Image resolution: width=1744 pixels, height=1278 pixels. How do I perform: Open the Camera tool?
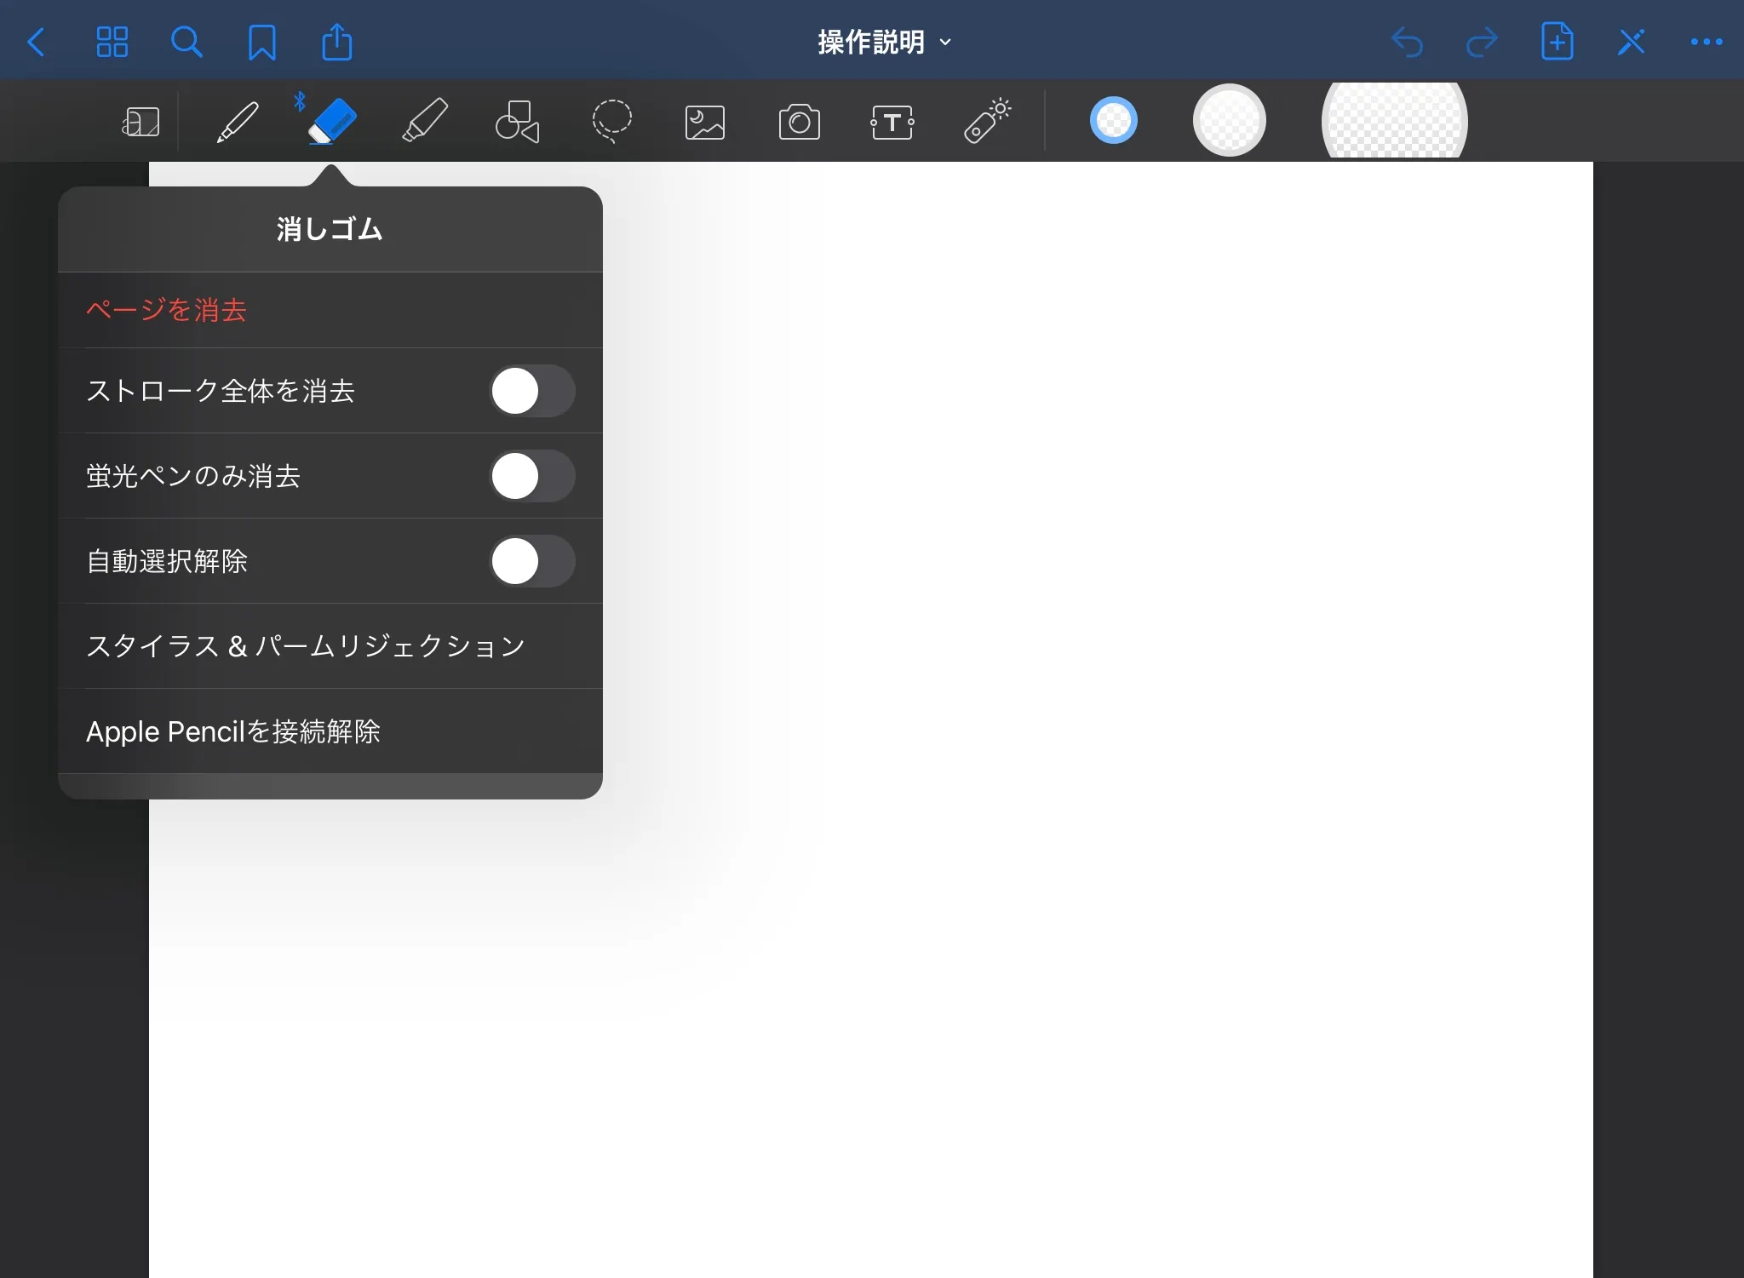pos(799,123)
